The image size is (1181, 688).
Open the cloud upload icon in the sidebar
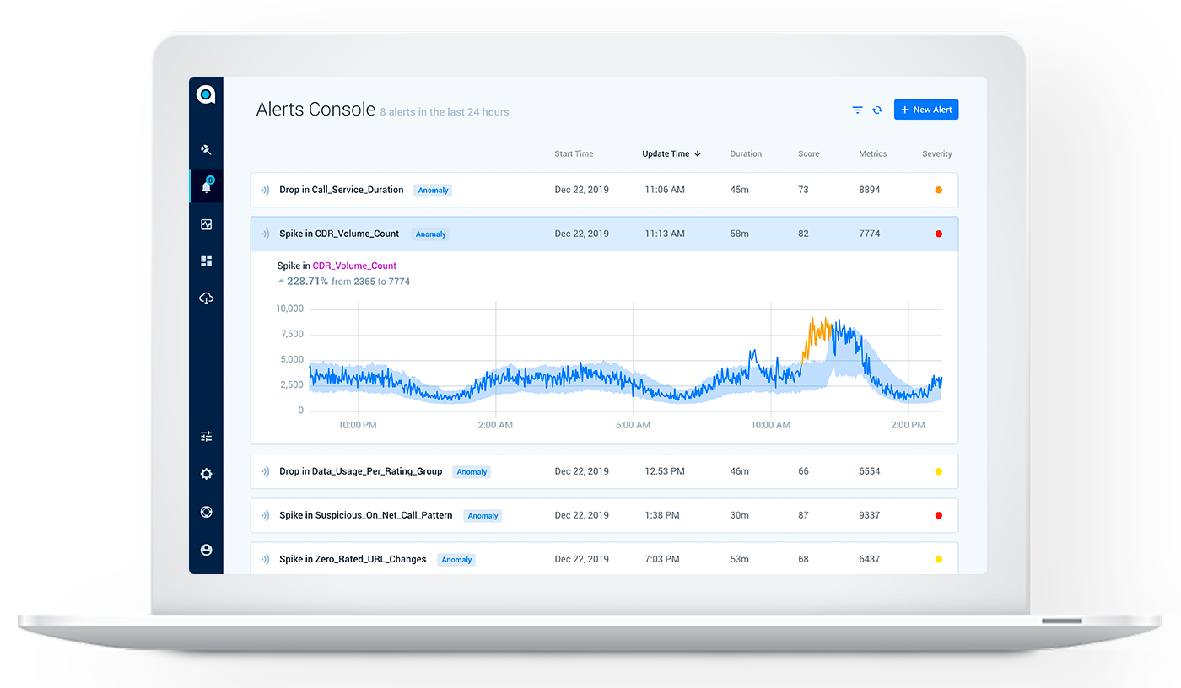(x=206, y=298)
